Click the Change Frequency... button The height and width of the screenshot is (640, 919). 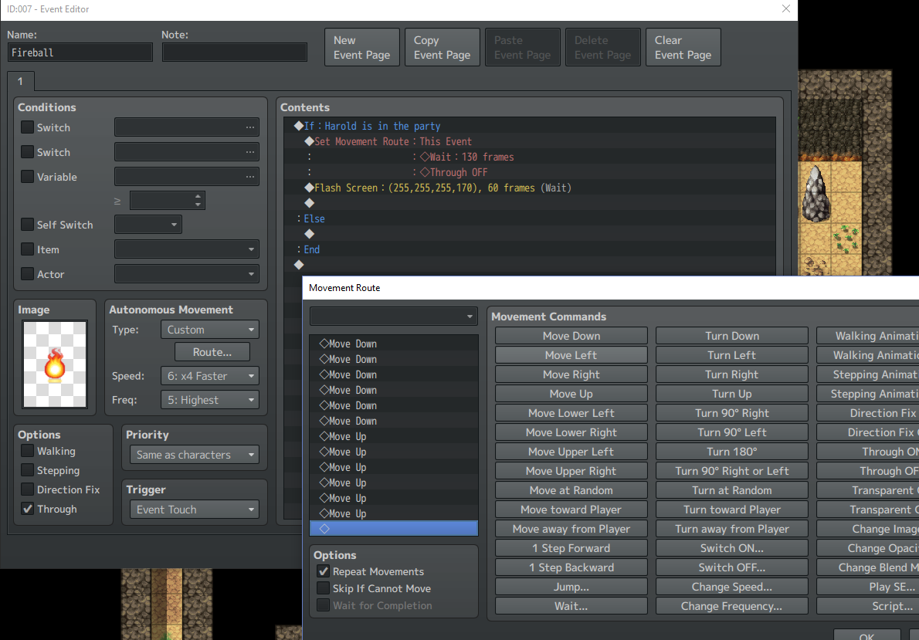731,606
